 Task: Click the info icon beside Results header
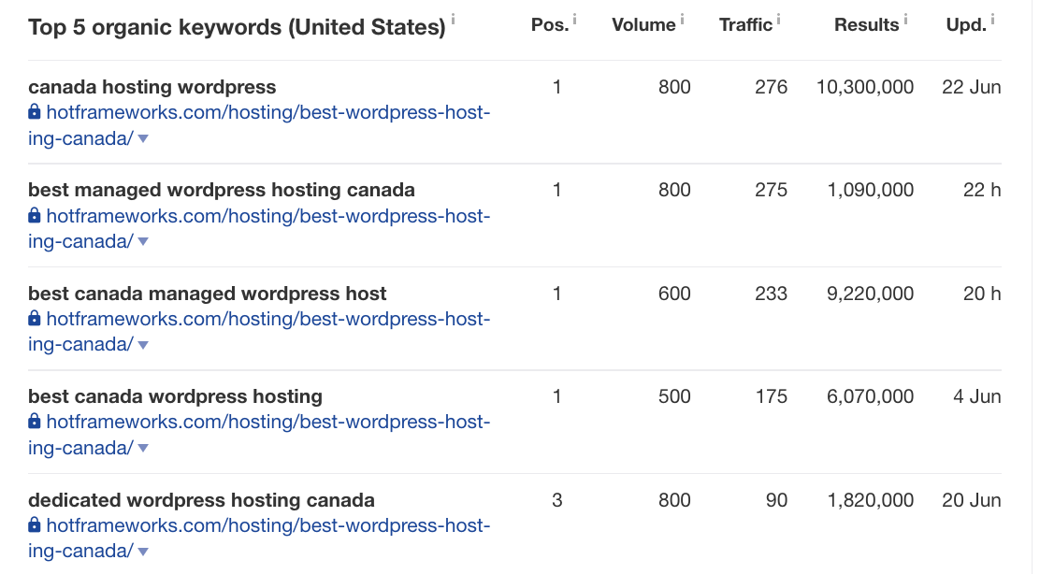[906, 19]
